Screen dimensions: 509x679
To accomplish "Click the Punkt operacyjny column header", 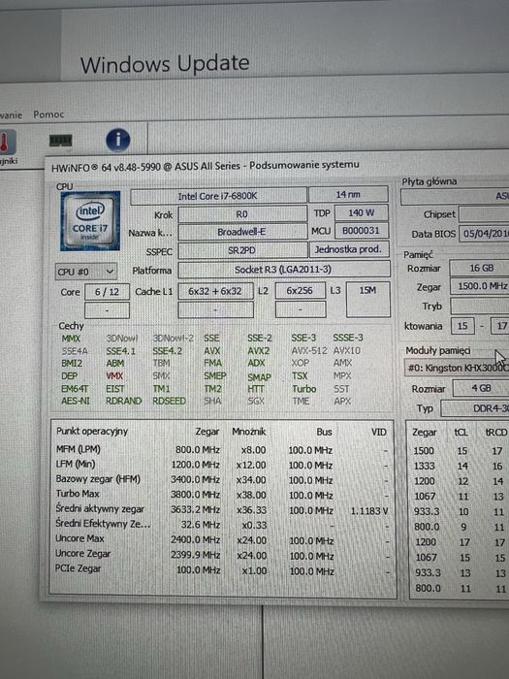I will coord(92,432).
